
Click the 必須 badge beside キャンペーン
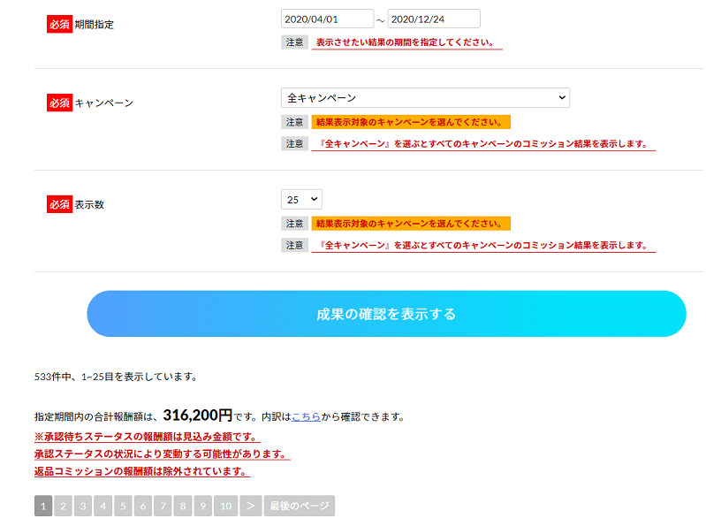pos(59,103)
